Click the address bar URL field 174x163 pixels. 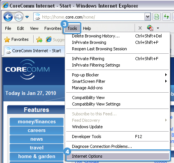[x=92, y=17]
